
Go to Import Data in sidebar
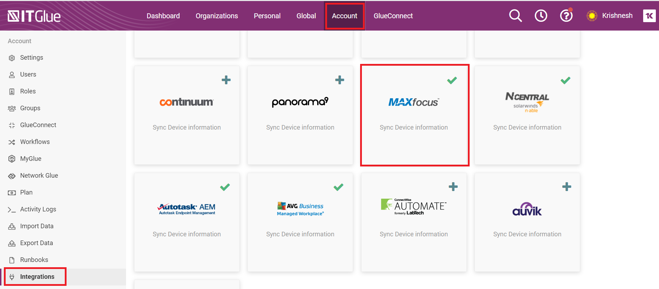click(x=37, y=226)
